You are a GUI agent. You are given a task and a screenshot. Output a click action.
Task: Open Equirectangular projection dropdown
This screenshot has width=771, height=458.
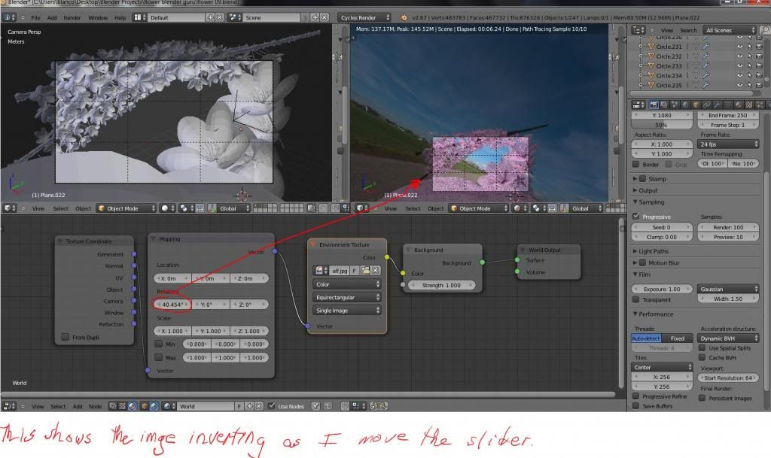[346, 298]
